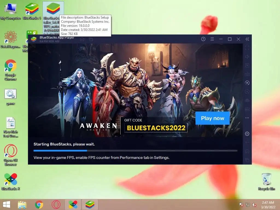The height and width of the screenshot is (210, 280).
Task: Minimize the BlueStacks App Player window
Action: (x=221, y=39)
